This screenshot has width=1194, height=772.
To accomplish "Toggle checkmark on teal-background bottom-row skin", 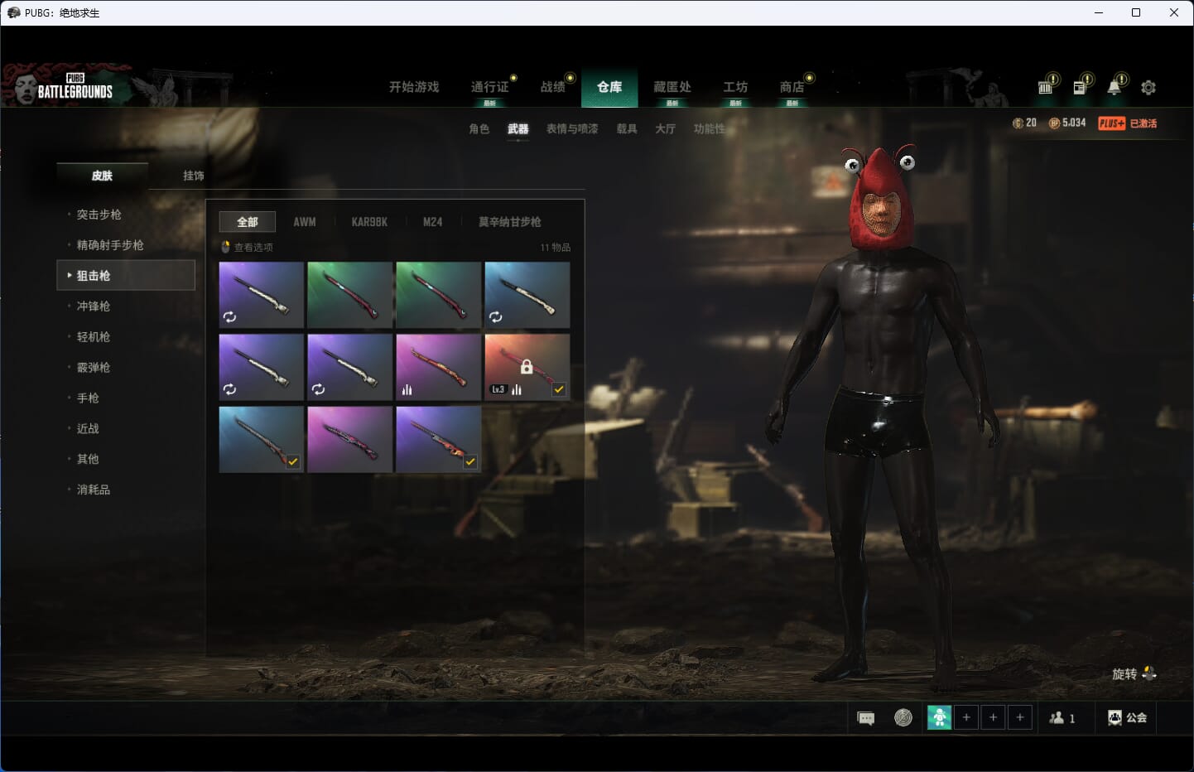I will point(292,461).
